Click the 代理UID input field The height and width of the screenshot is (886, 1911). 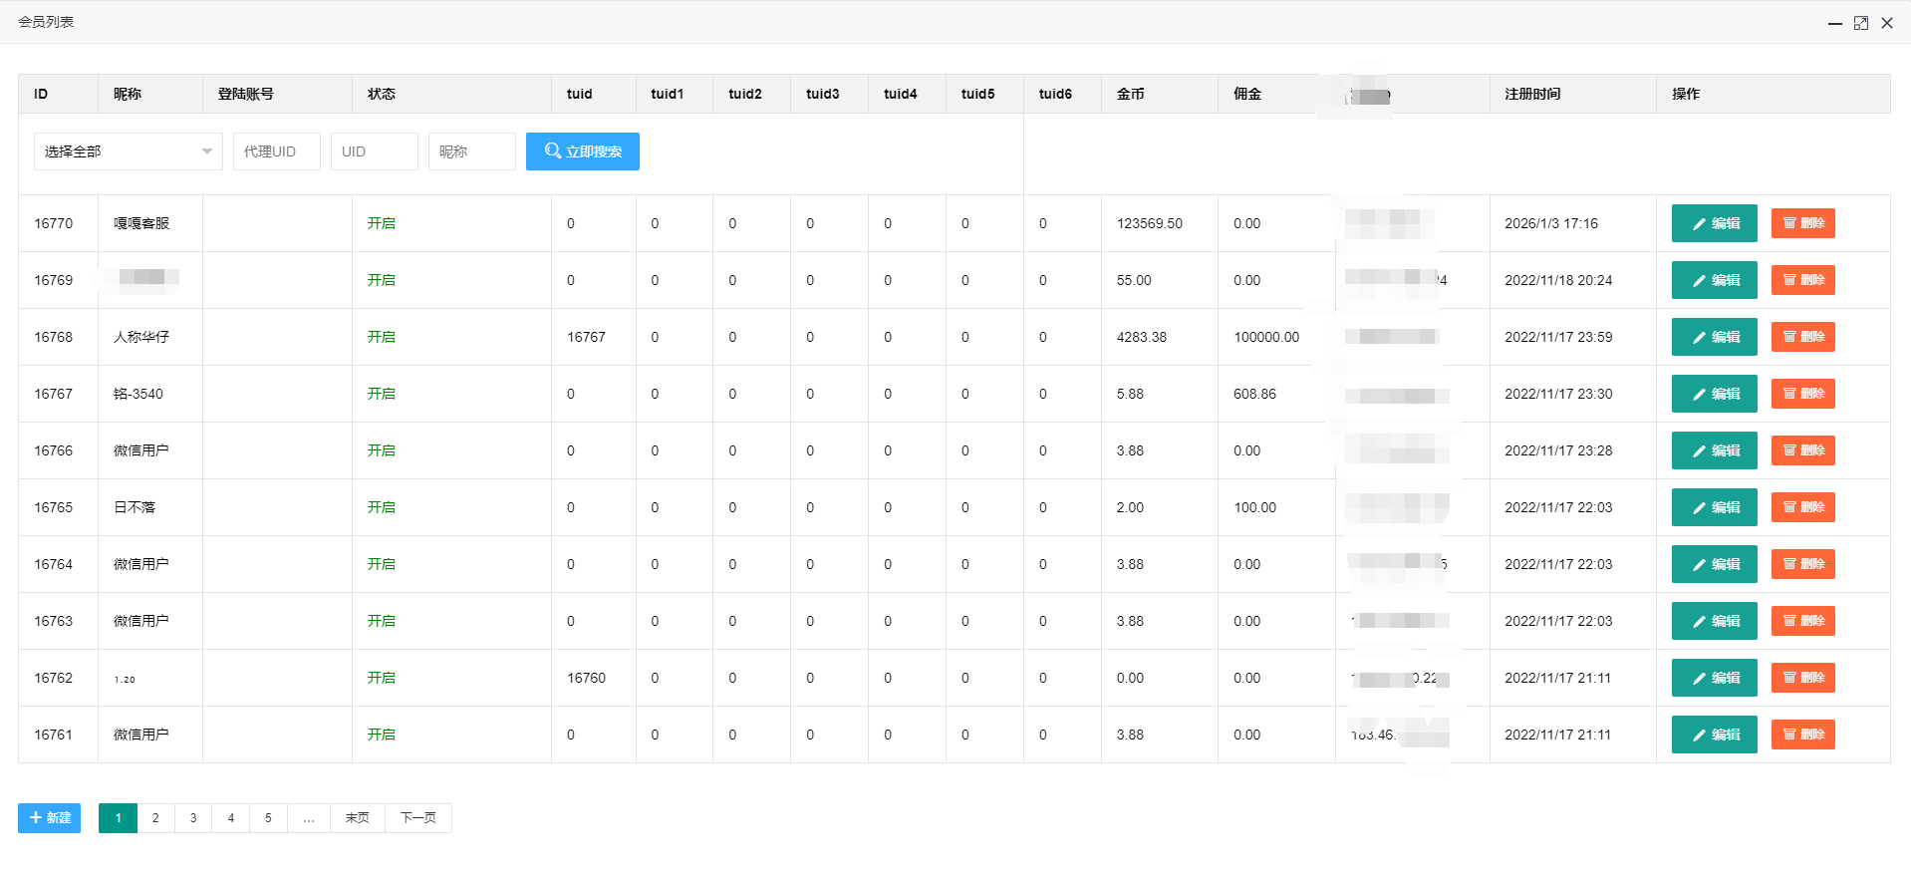point(276,151)
